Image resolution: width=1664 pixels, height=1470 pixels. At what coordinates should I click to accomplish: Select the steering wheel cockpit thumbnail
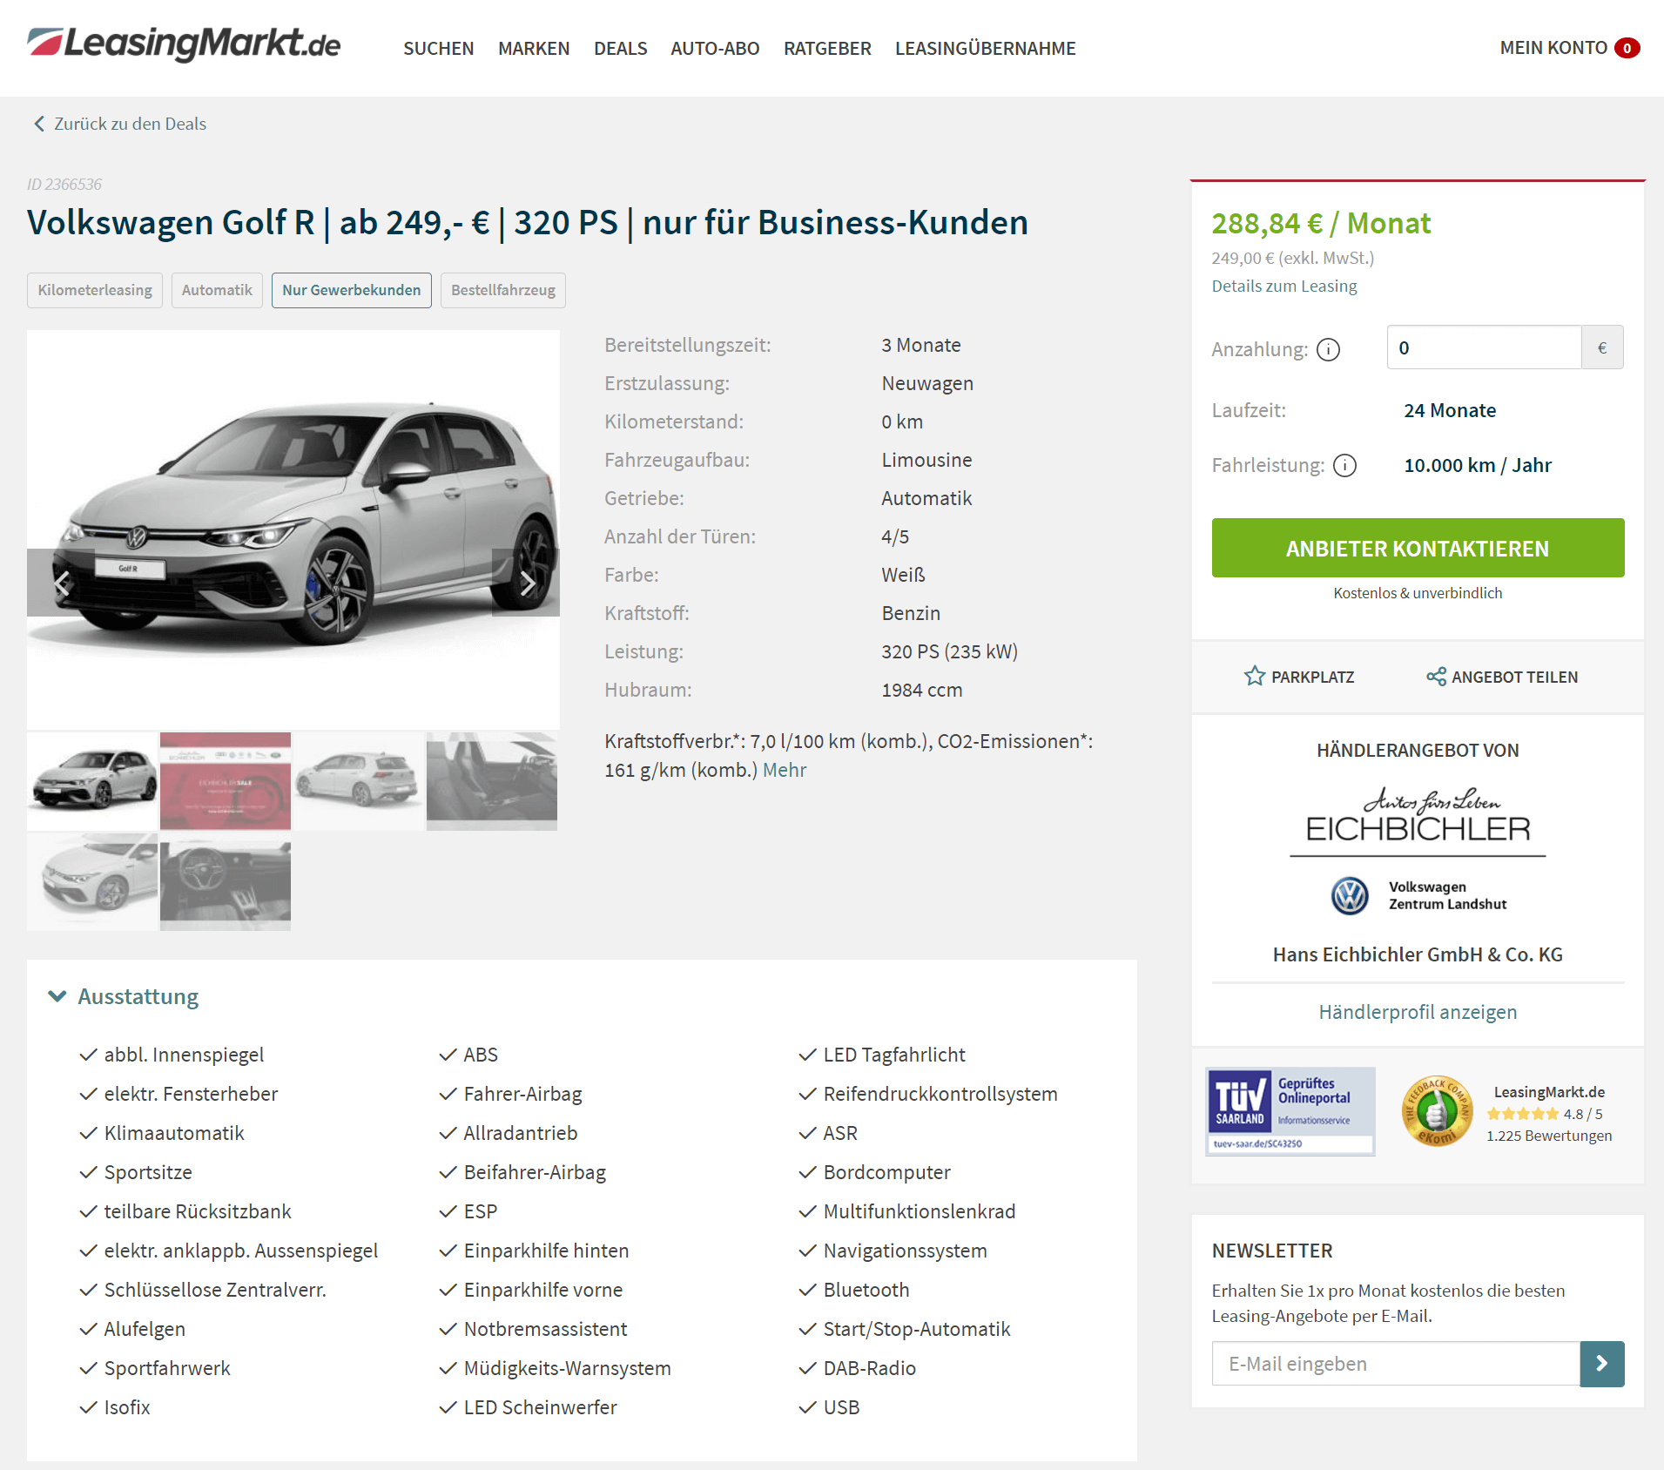coord(226,882)
